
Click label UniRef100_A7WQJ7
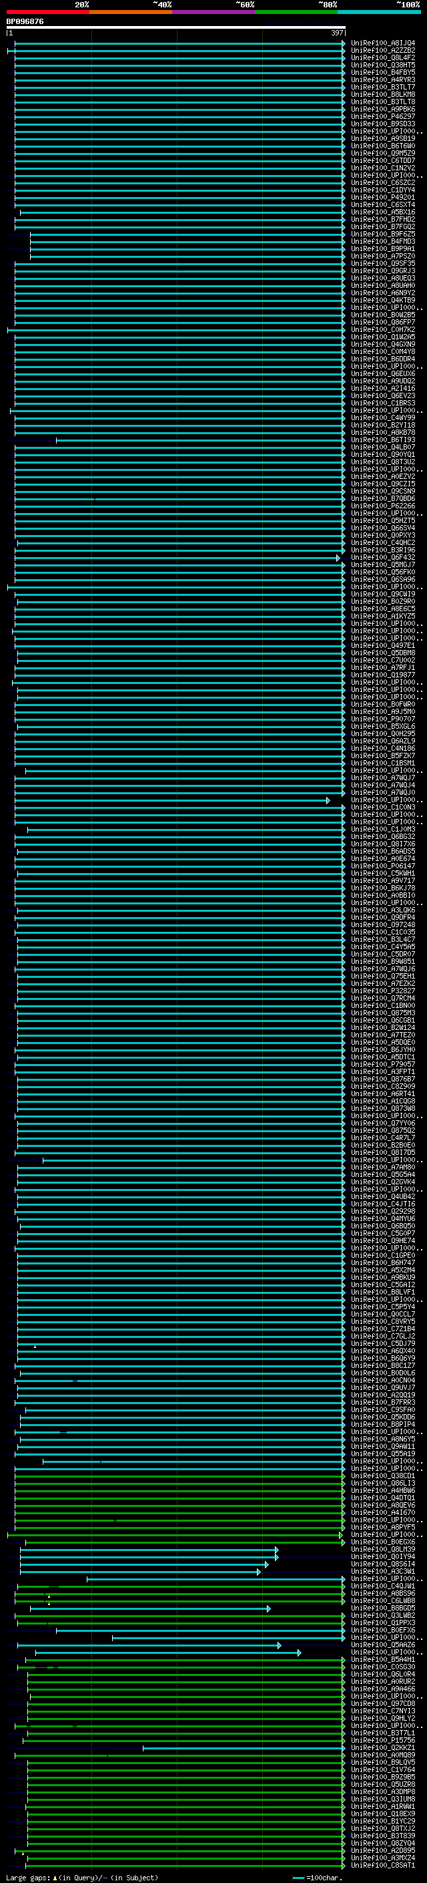click(382, 778)
